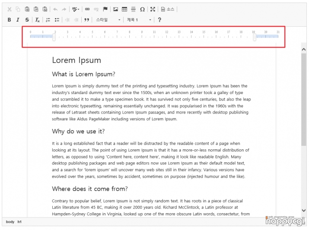Click the Cut scissors icon
This screenshot has height=230, width=309.
pyautogui.click(x=10, y=9)
